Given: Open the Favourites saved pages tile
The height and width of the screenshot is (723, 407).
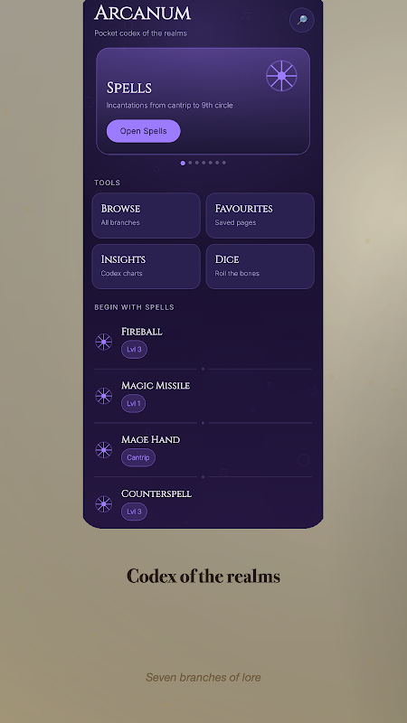Looking at the screenshot, I should click(260, 215).
